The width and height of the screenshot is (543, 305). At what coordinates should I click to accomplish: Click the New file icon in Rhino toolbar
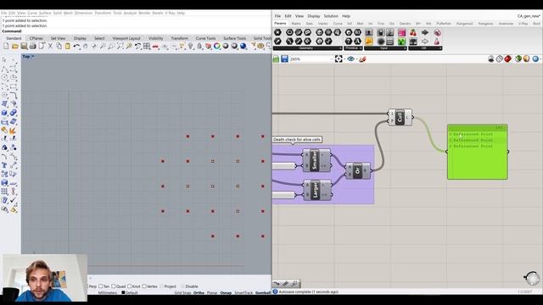pos(6,46)
